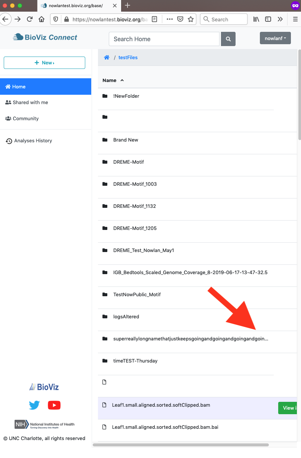
Task: Open the nowlanf user dropdown
Action: click(x=275, y=38)
